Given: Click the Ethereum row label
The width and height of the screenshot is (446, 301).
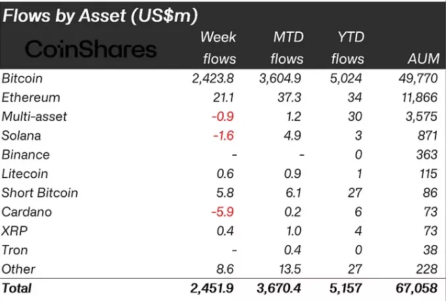Looking at the screenshot, I should [x=31, y=97].
